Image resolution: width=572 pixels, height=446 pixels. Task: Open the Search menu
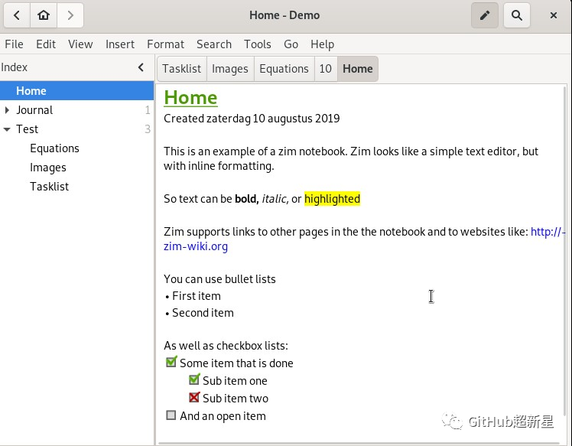coord(214,44)
